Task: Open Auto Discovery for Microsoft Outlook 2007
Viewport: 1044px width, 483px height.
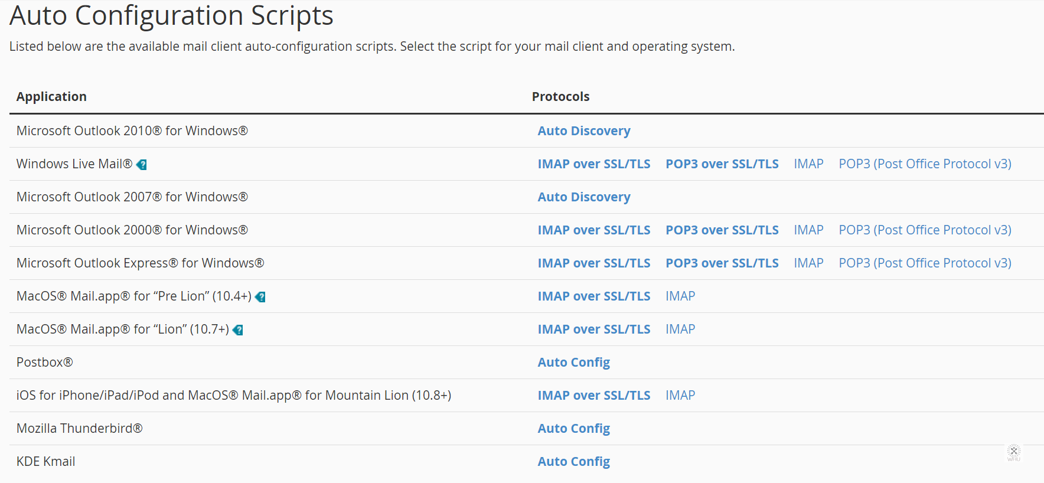Action: tap(584, 197)
